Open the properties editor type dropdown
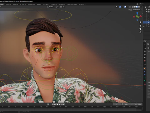Screen dimensions: 150x113 coord(146,41)
